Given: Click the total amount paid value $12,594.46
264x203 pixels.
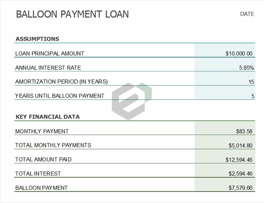Looking at the screenshot, I should (x=239, y=160).
